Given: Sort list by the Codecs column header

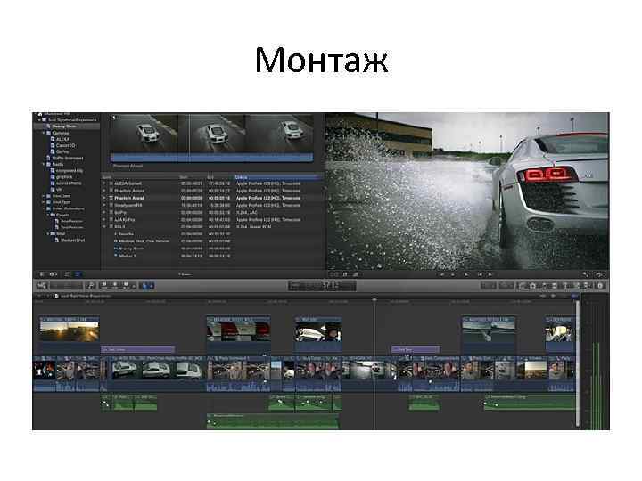Looking at the screenshot, I should (278, 177).
